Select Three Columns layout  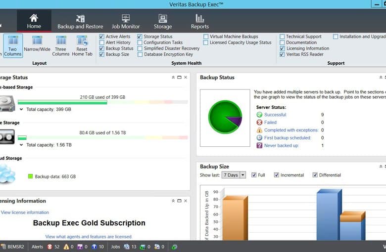coord(61,46)
